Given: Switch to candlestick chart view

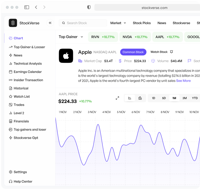Looking at the screenshot, I should coord(140,98).
